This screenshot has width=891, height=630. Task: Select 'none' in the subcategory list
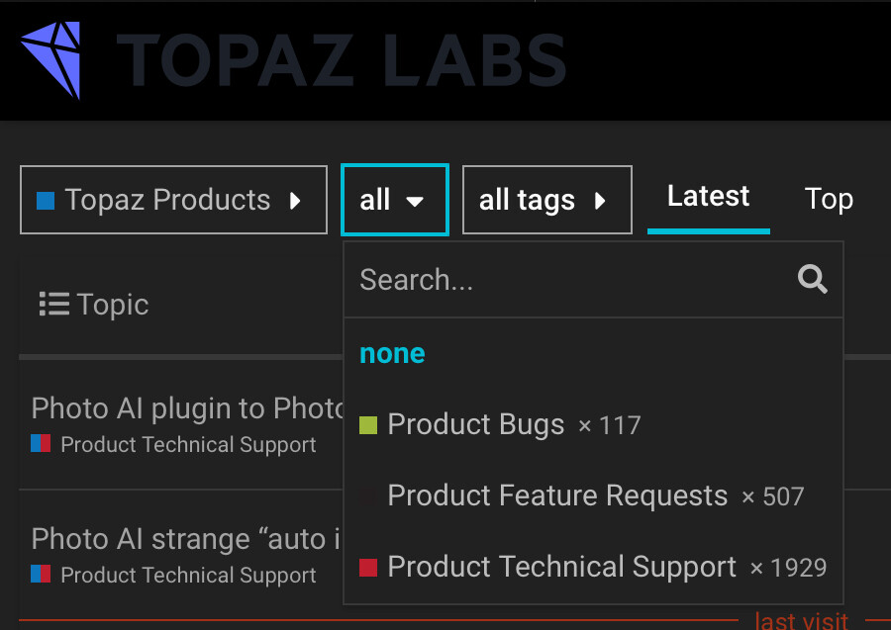(392, 354)
